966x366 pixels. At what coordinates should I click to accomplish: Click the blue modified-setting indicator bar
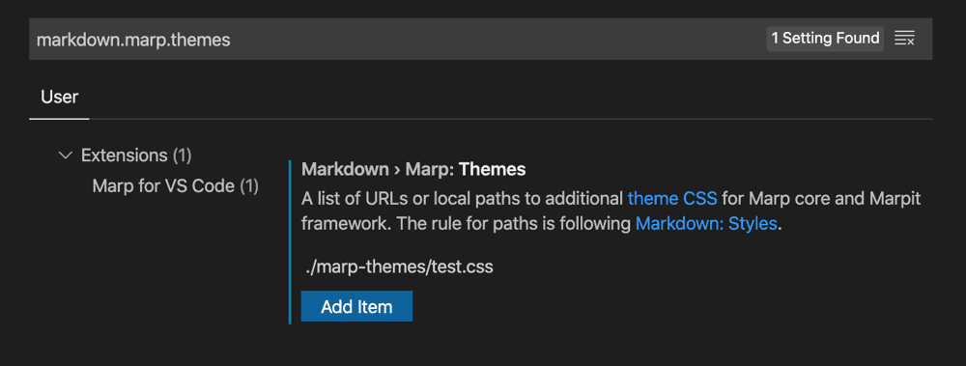click(290, 242)
